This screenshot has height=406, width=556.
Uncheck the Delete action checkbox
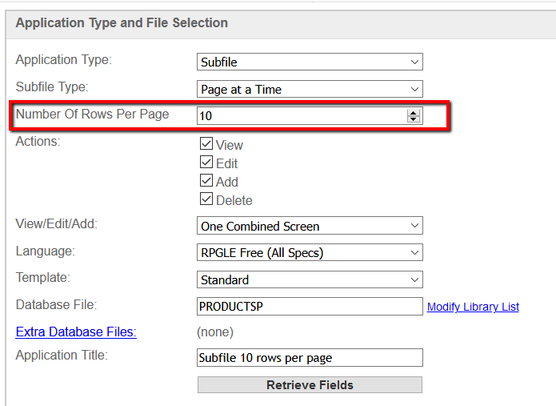coord(206,199)
